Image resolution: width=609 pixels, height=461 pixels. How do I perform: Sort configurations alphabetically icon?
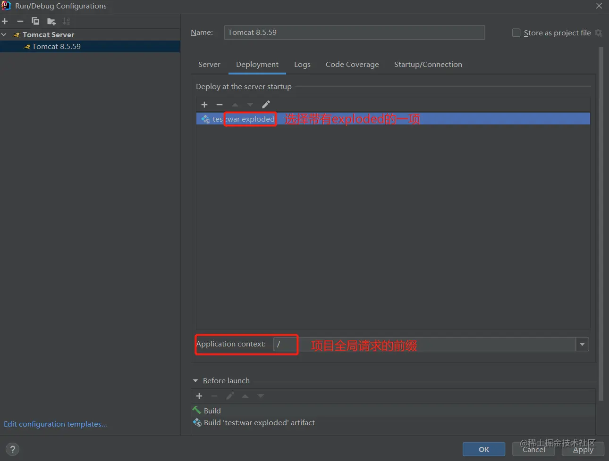tap(67, 21)
